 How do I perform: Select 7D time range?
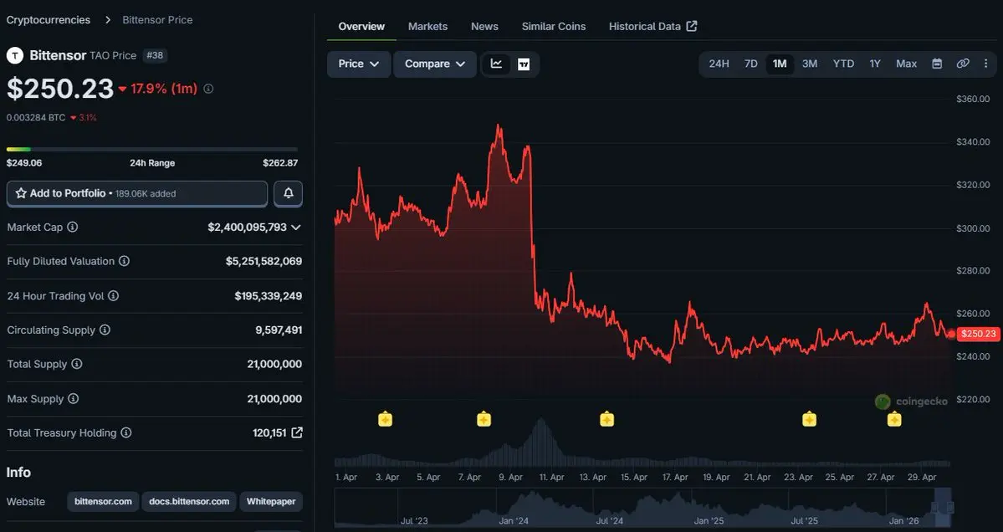click(751, 64)
